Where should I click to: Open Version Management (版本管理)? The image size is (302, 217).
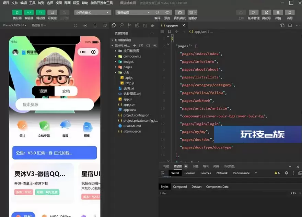tap(254, 12)
